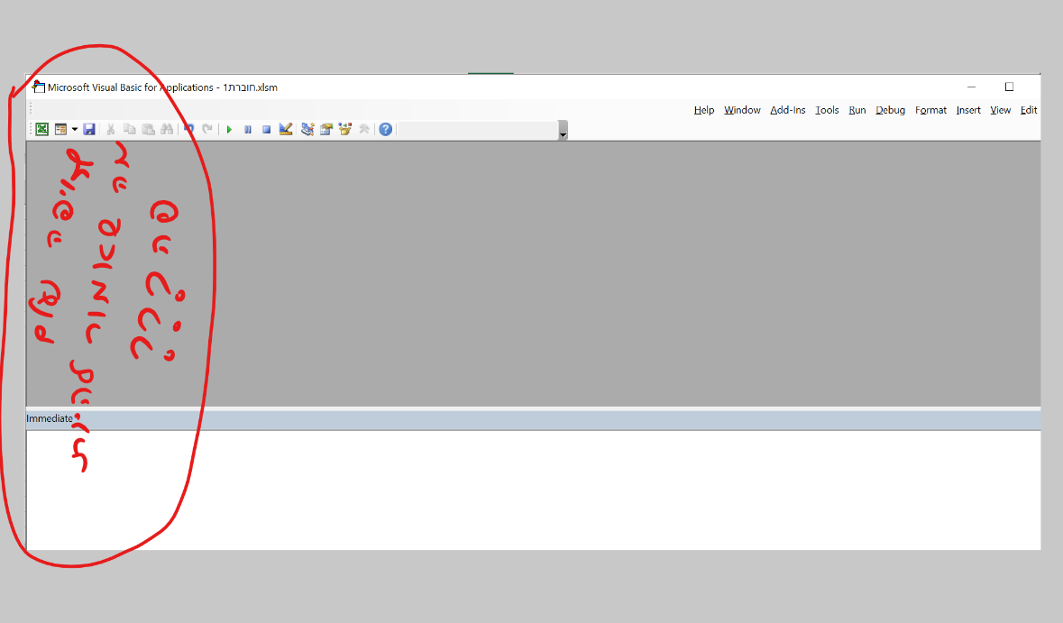This screenshot has width=1063, height=623.
Task: Open the Help menu
Action: click(703, 110)
